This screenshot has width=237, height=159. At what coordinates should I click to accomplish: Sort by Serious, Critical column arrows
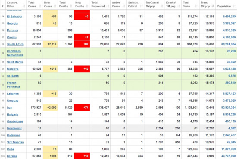[141, 6]
